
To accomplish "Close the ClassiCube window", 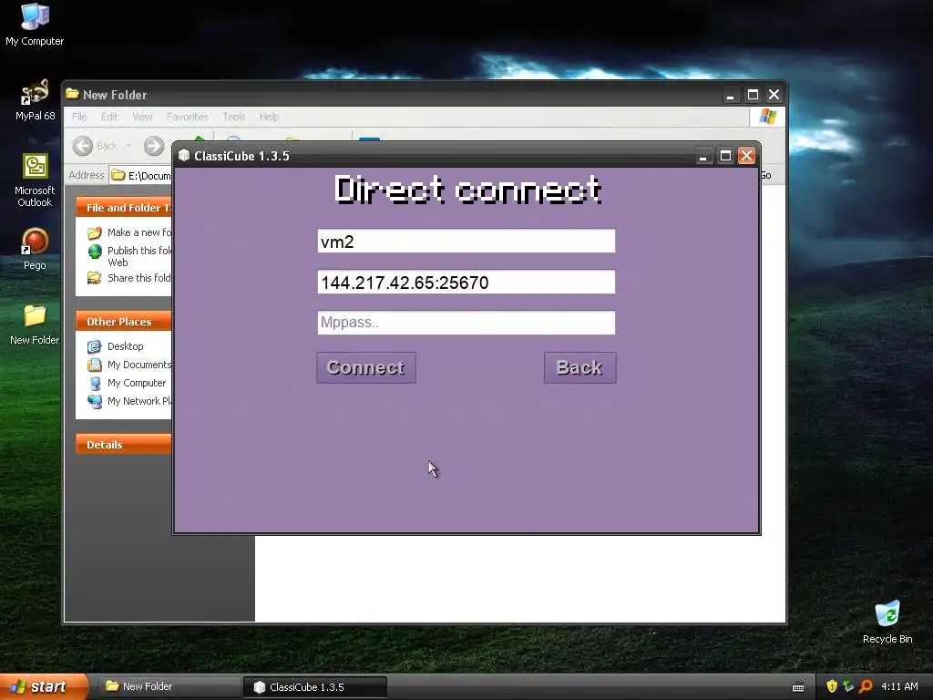I will click(x=746, y=156).
